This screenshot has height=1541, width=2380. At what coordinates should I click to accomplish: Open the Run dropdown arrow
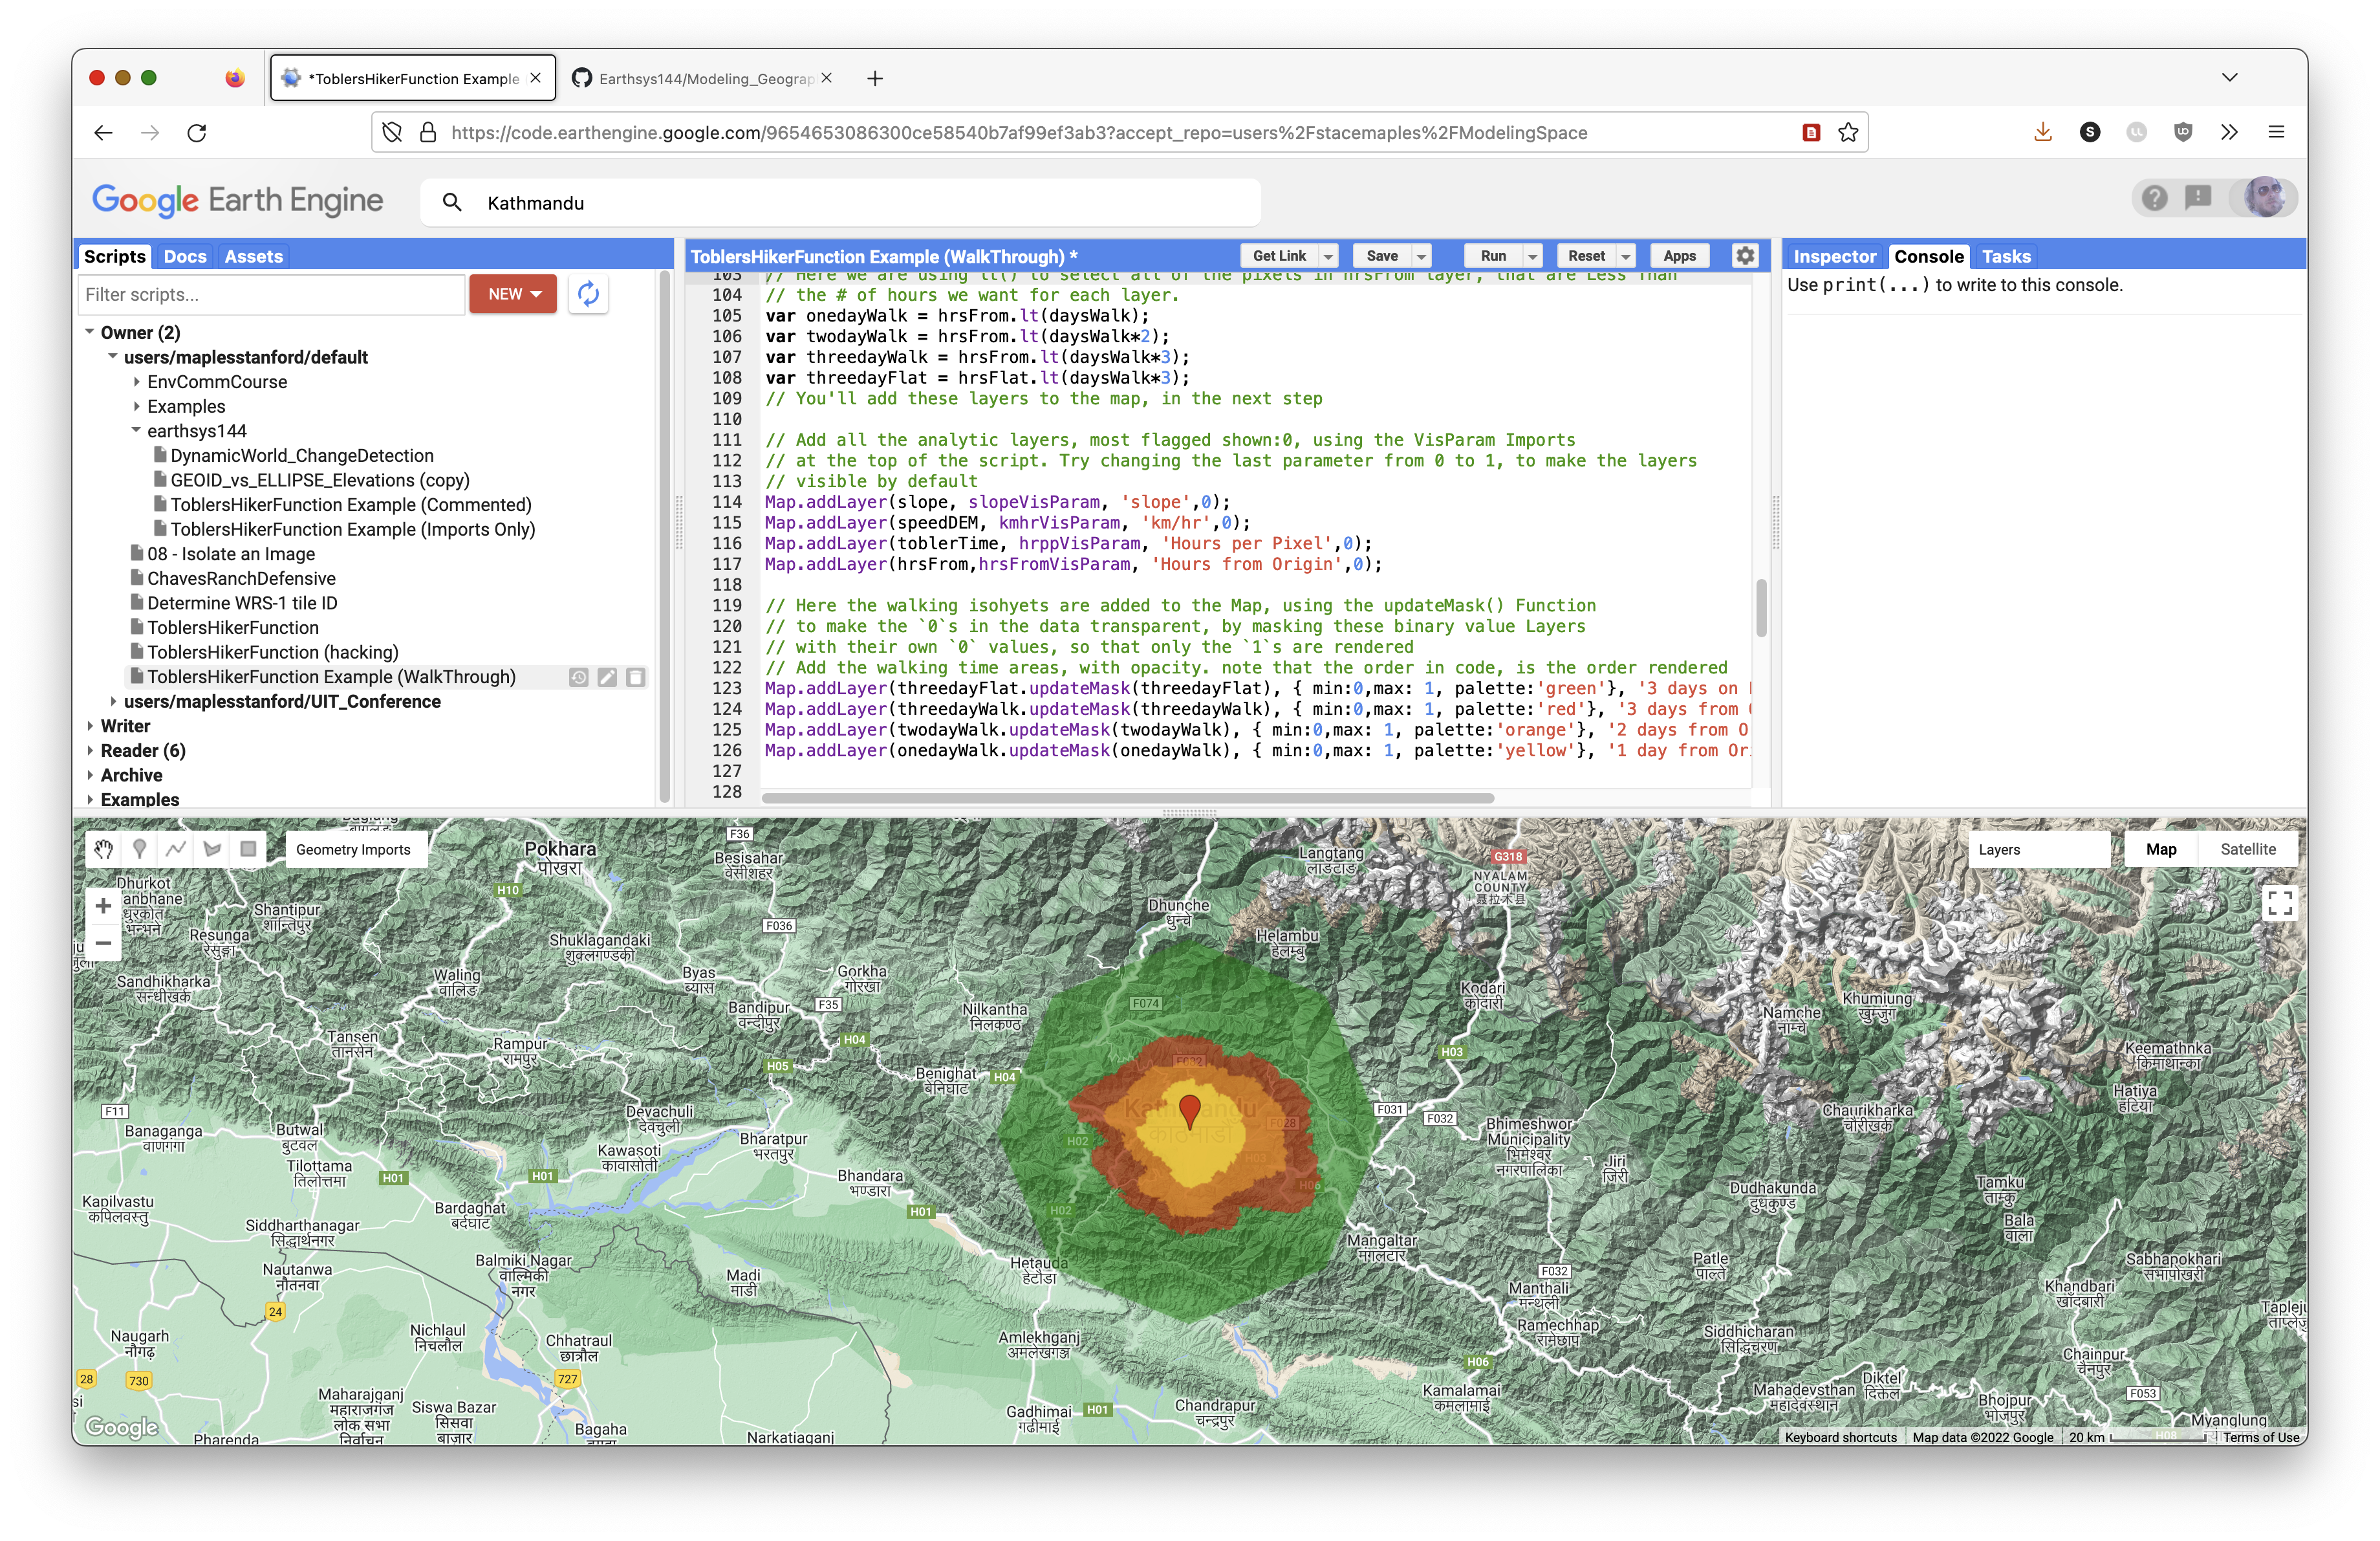[1532, 257]
